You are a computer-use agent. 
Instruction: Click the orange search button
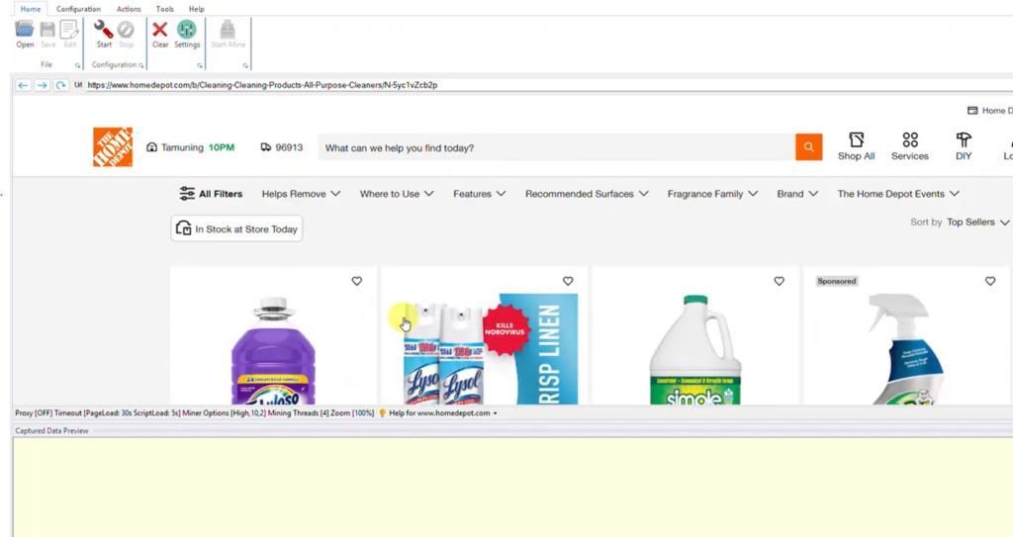point(809,147)
